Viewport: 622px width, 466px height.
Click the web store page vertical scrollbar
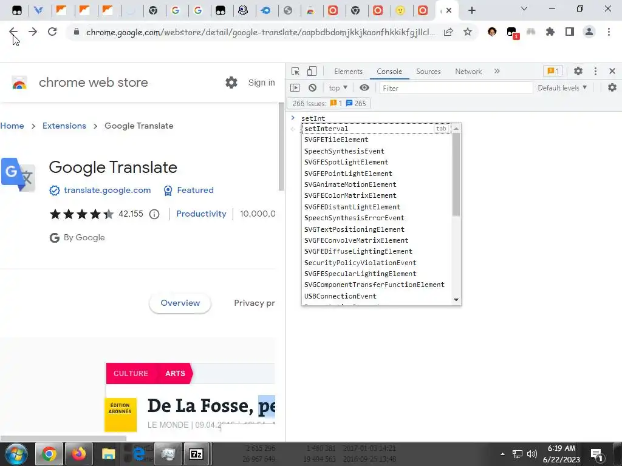281,146
